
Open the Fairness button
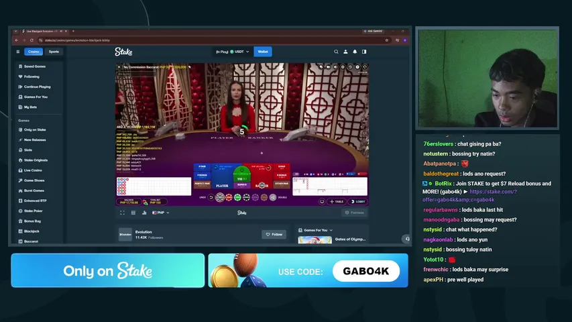pos(355,213)
